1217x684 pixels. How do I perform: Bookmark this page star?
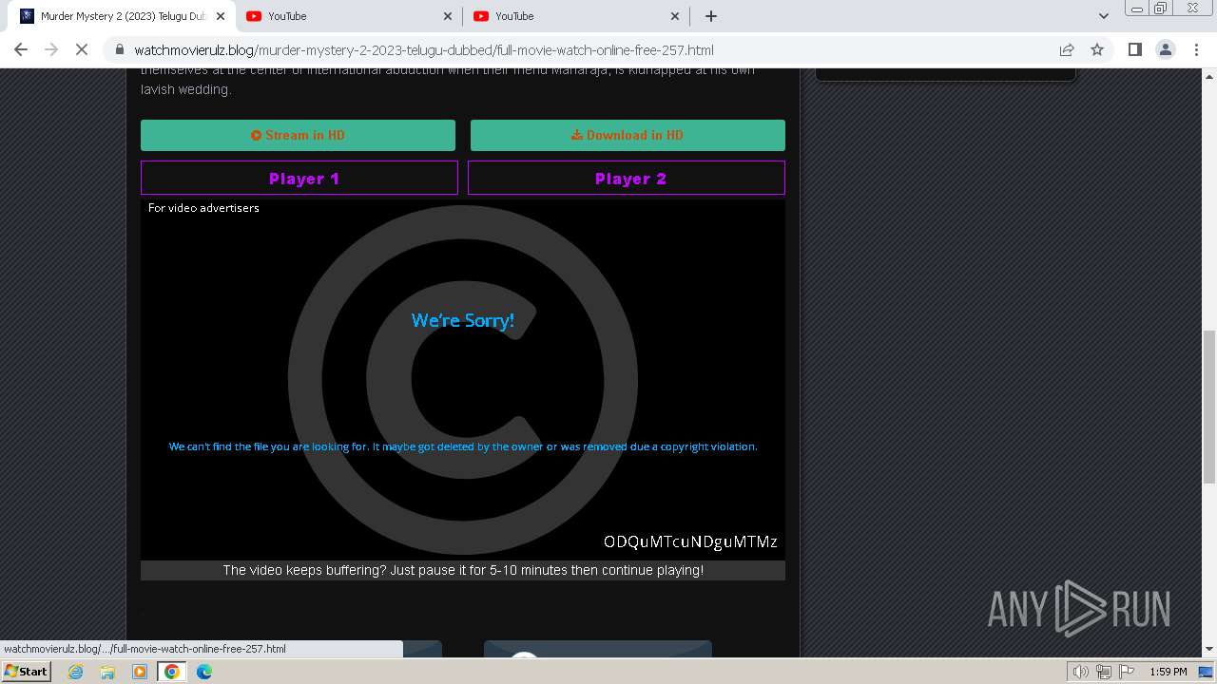coord(1097,49)
